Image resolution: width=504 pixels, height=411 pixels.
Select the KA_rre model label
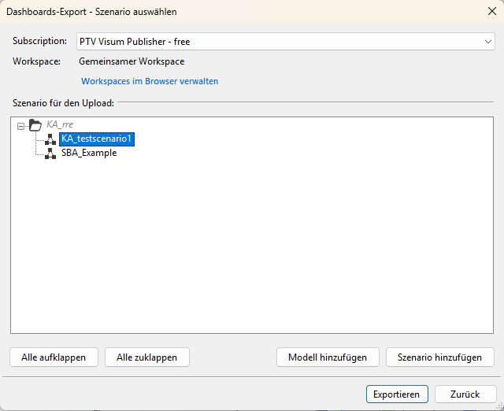60,124
